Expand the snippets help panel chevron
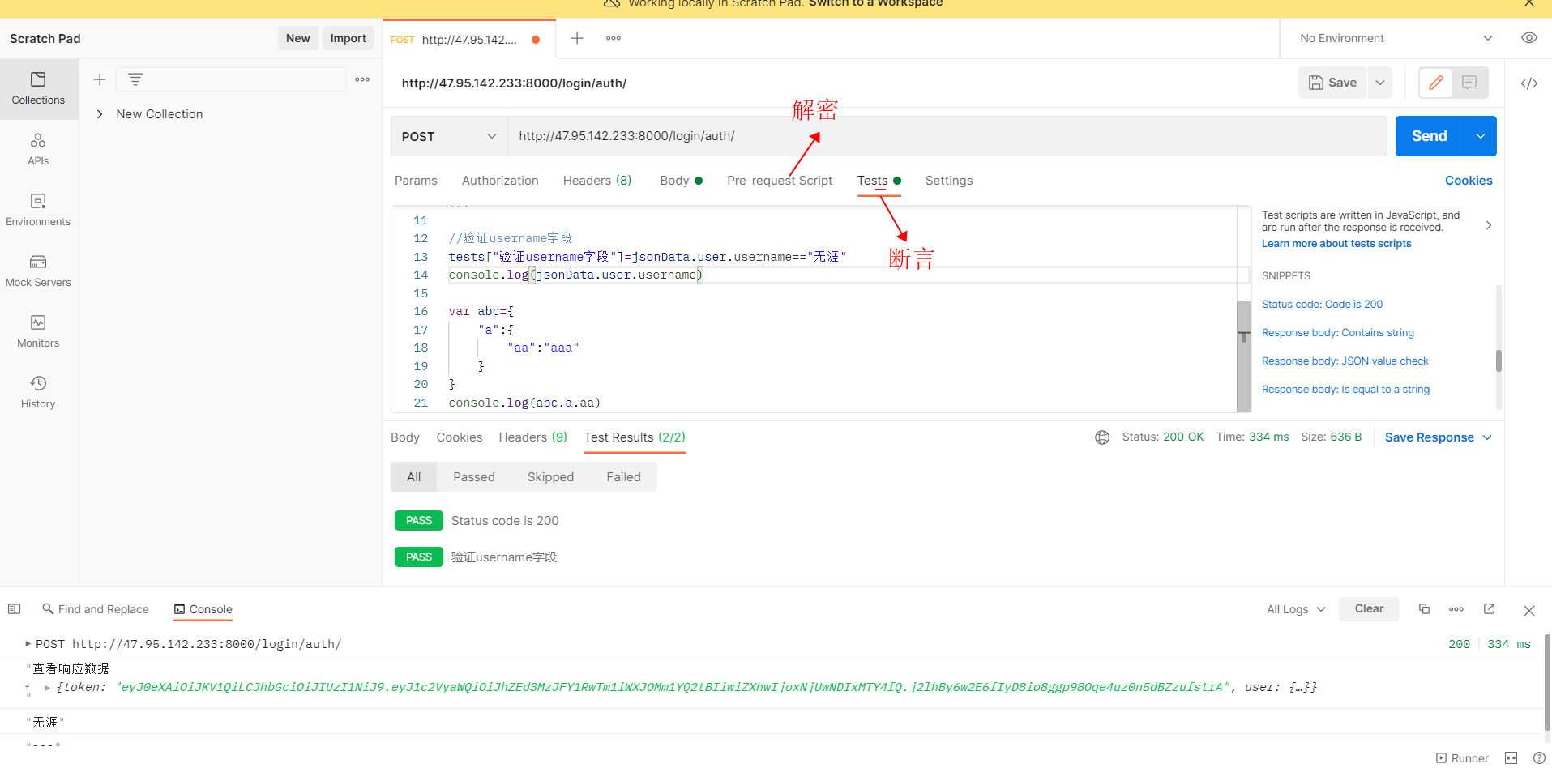The height and width of the screenshot is (768, 1552). click(1488, 225)
